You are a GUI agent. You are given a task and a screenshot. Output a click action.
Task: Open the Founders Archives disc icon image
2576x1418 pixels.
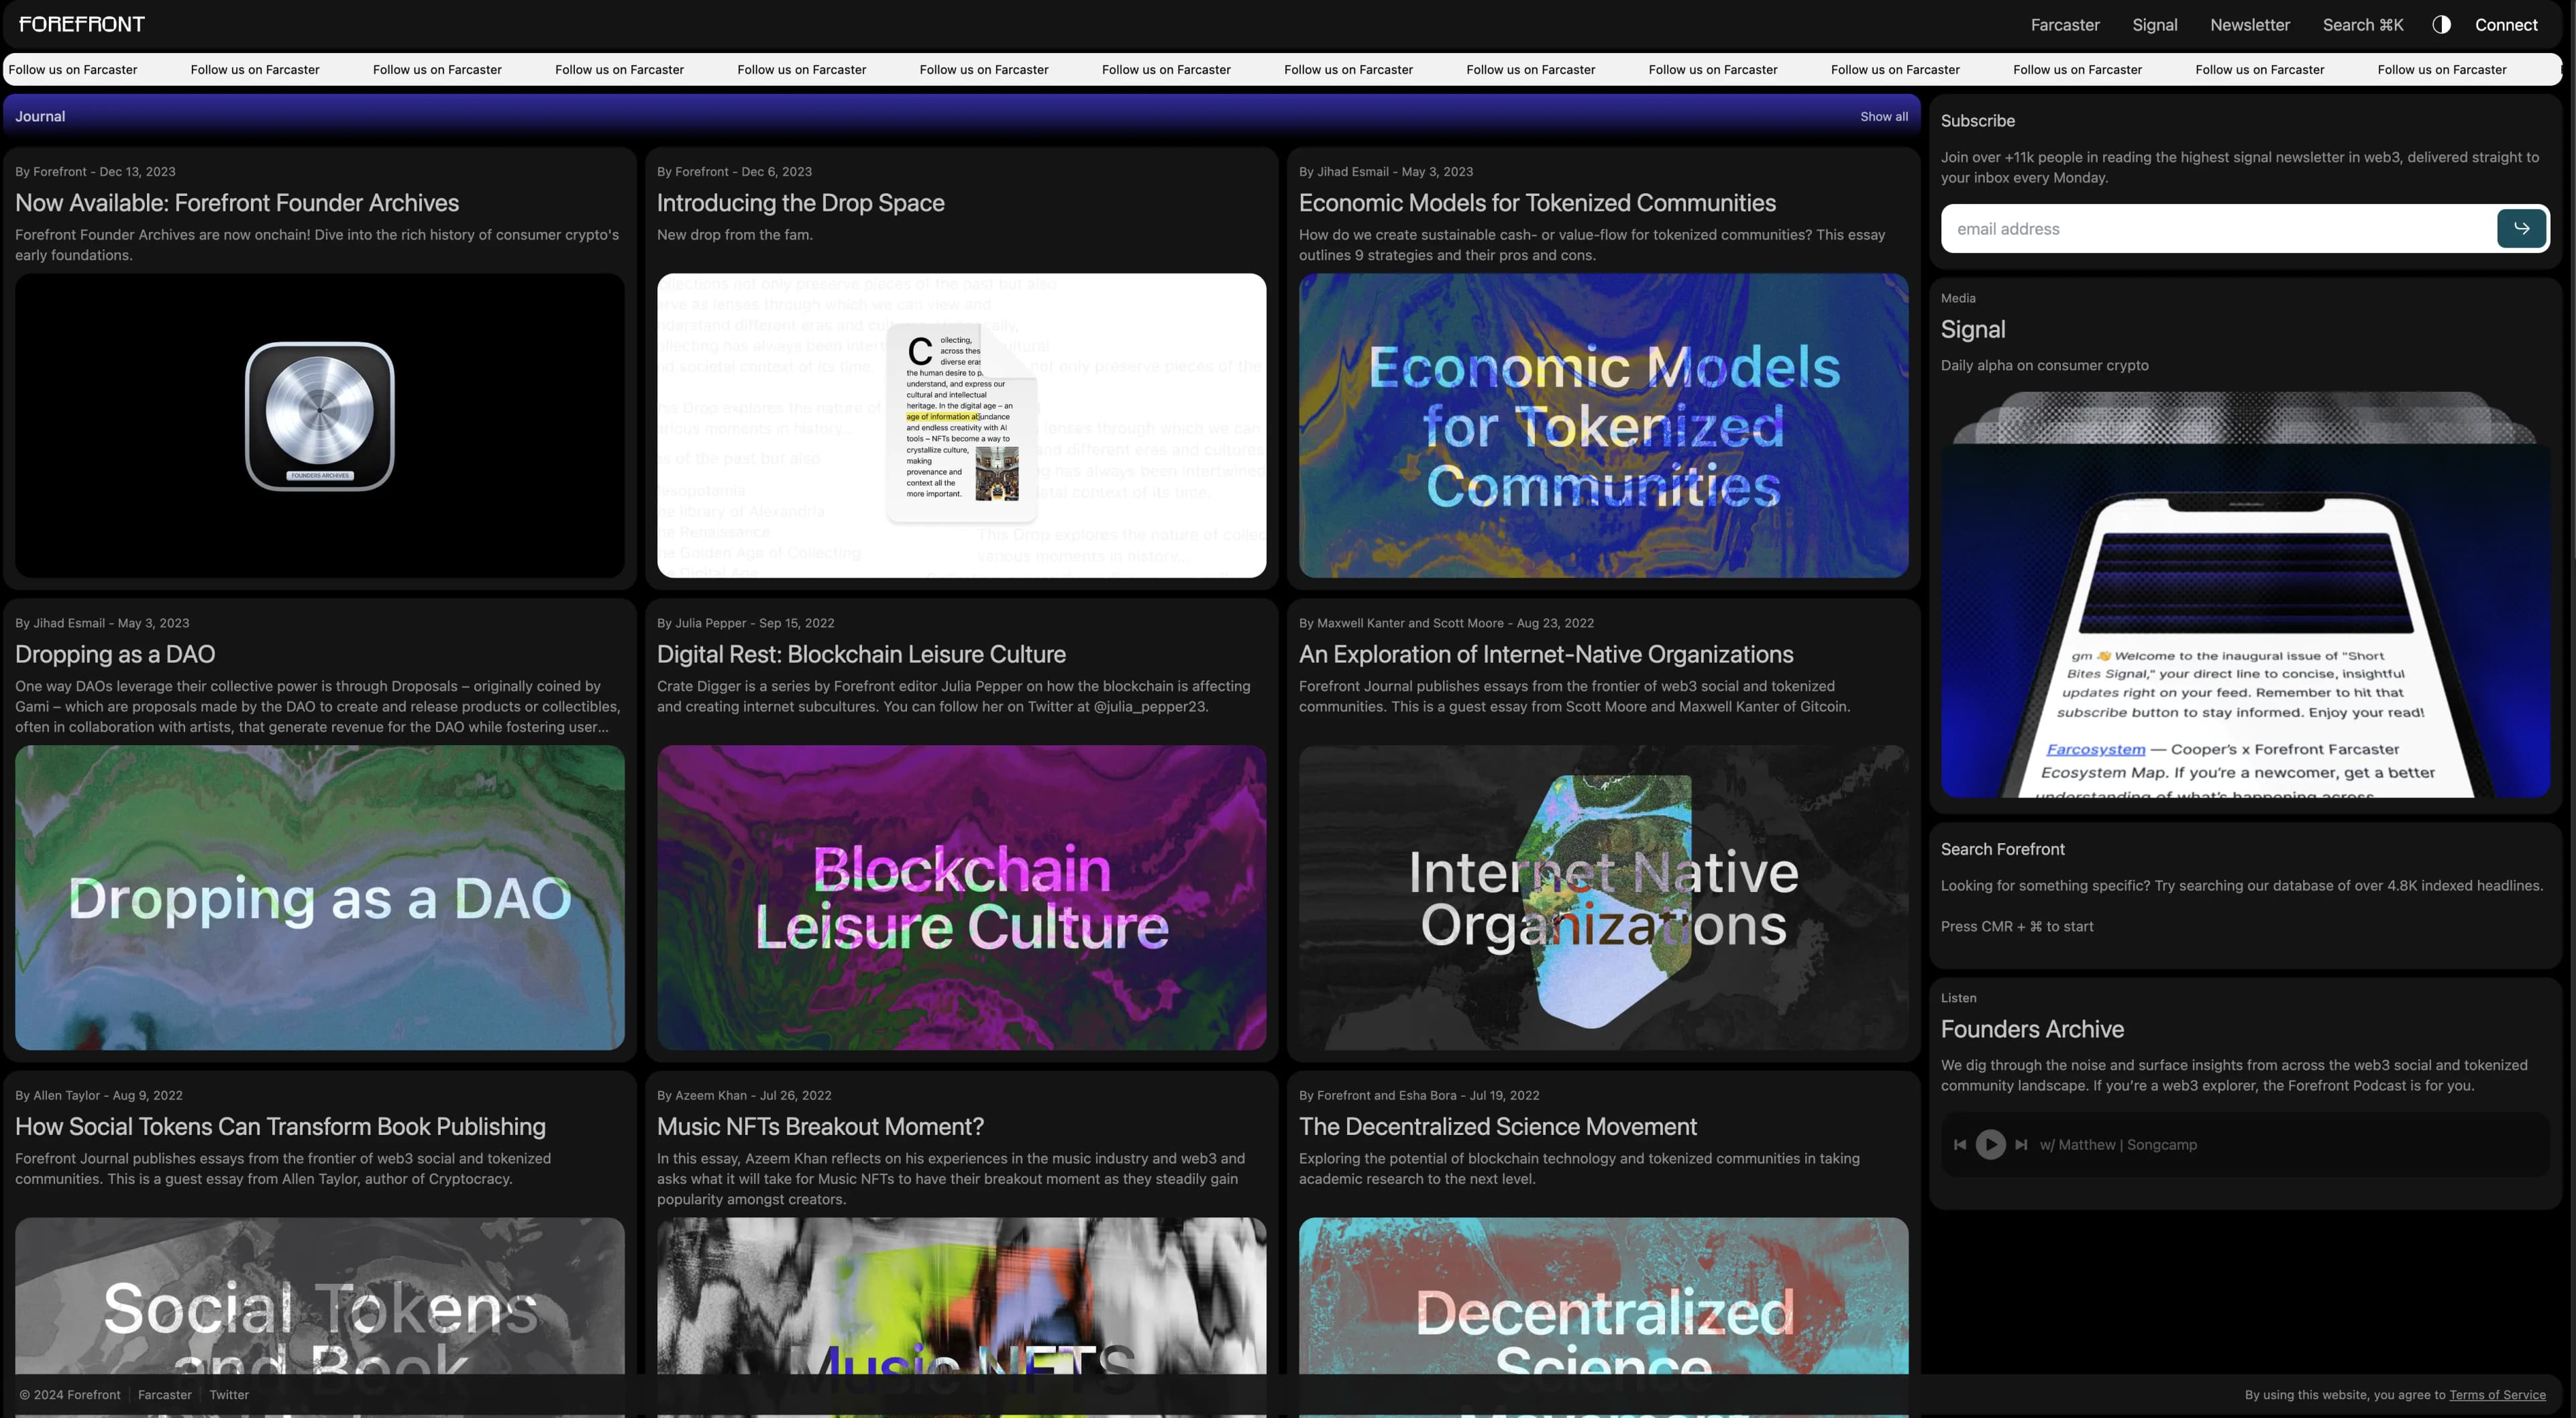point(319,417)
